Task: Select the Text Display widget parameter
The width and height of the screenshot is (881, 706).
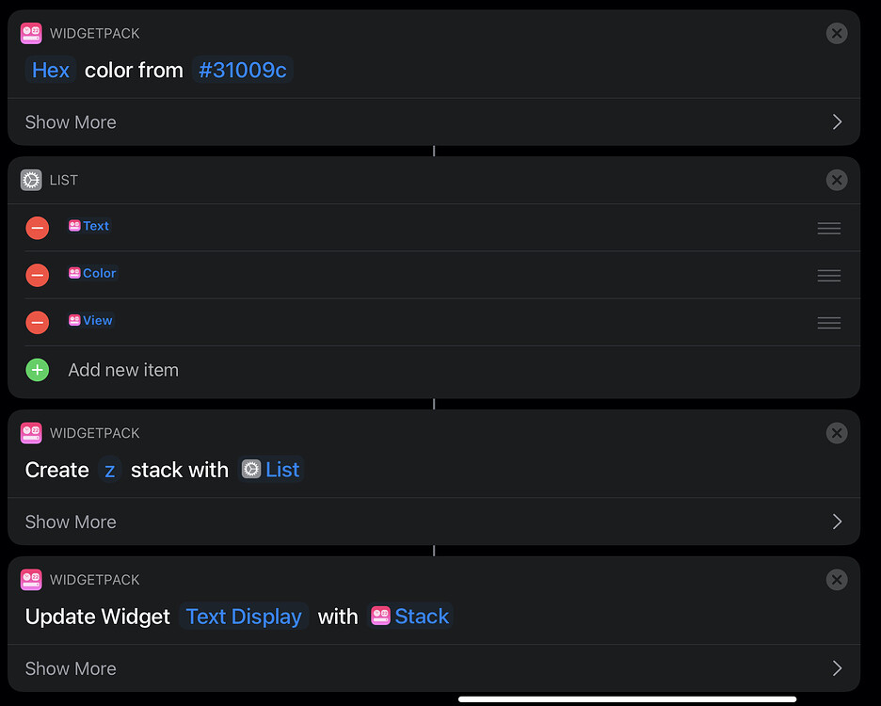Action: point(244,617)
